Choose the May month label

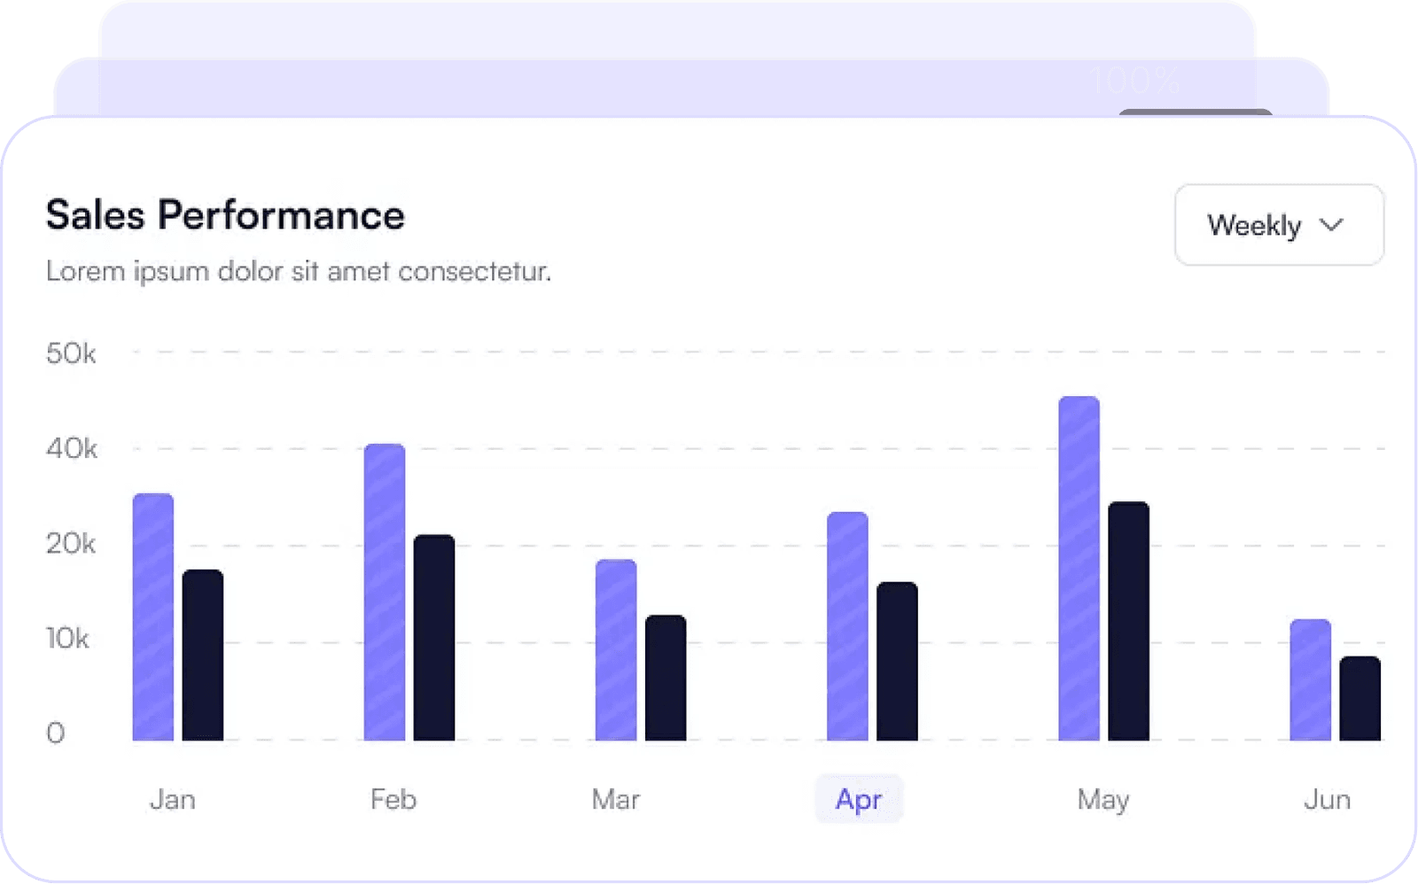[x=1103, y=799]
